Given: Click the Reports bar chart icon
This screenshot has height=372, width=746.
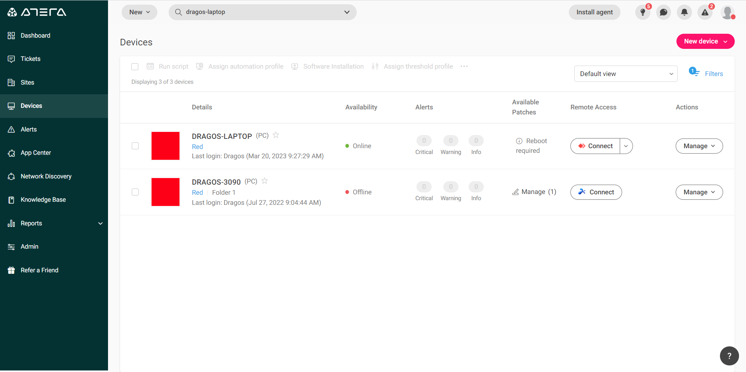Looking at the screenshot, I should [11, 223].
